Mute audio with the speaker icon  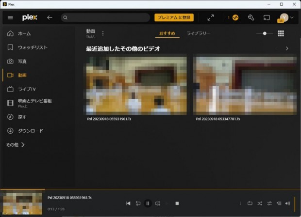[x=288, y=203]
